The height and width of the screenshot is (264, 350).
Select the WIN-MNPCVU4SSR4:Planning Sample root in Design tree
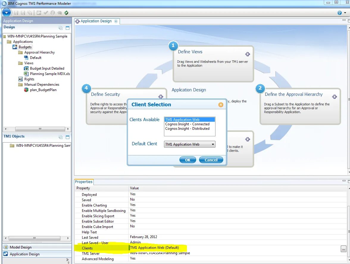(x=37, y=36)
